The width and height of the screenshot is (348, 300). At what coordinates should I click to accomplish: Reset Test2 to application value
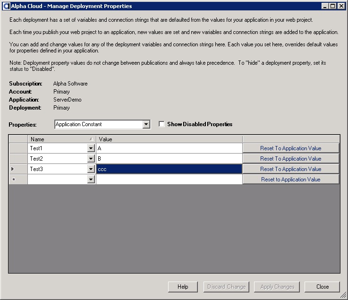tap(291, 159)
